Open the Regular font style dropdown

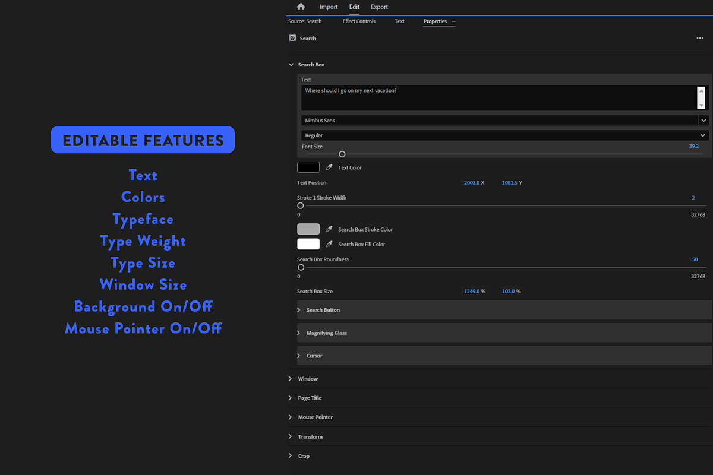(x=505, y=135)
